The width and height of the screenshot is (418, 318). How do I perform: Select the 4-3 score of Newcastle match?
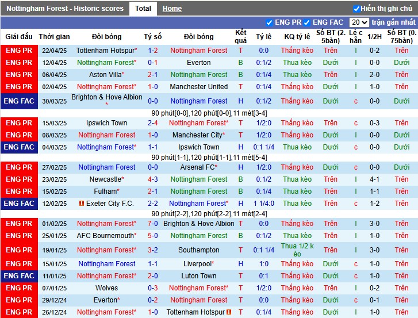point(153,179)
